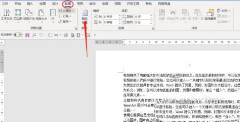This screenshot has height=122, width=240.
Task: Open the 选择窗格 selection pane
Action: (x=210, y=15)
